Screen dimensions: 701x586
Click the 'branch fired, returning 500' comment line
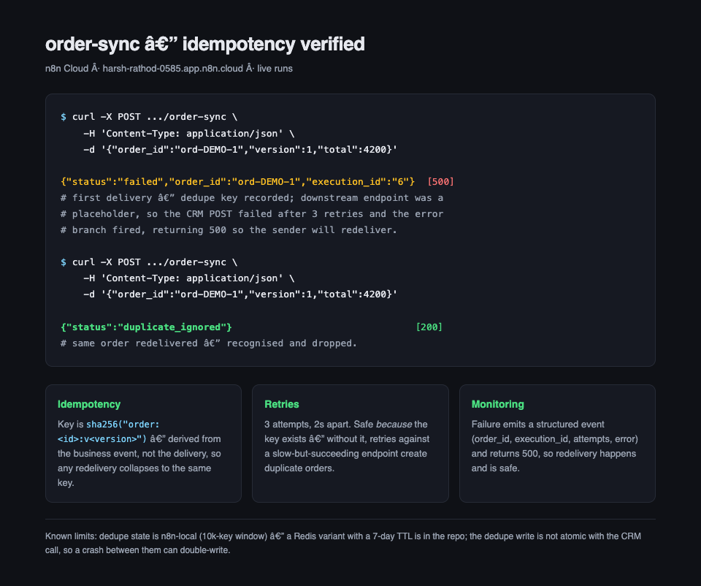click(229, 230)
